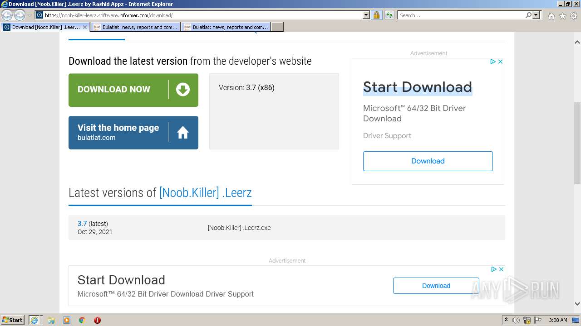Image resolution: width=581 pixels, height=326 pixels.
Task: Open the File Explorer folder taskbar icon
Action: tap(51, 320)
